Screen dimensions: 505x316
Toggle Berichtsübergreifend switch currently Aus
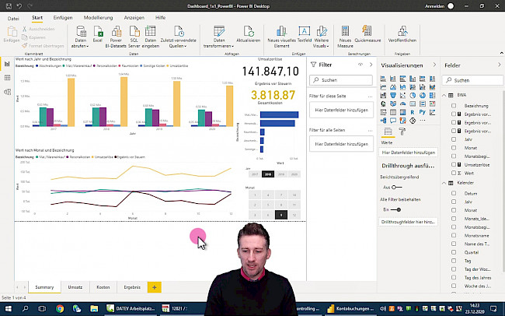point(396,188)
